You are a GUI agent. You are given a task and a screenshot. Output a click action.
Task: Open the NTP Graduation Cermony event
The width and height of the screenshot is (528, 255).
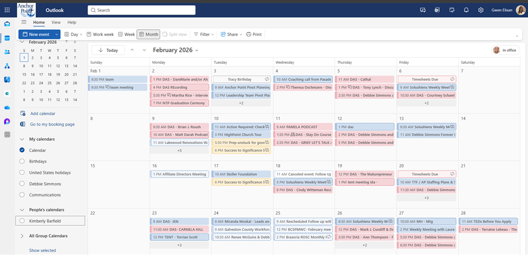point(179,103)
